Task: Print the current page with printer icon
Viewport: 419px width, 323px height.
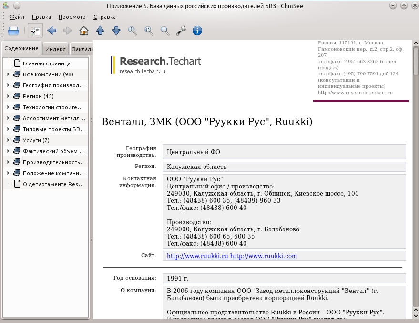Action: pos(13,31)
